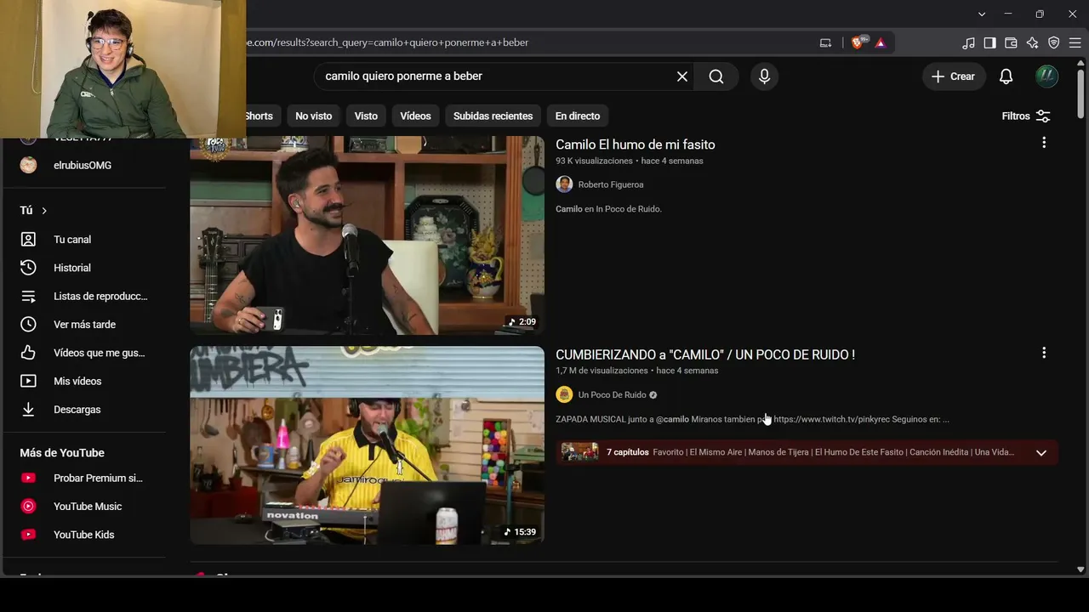Select the Visto filter chip
1089x612 pixels.
tap(366, 116)
